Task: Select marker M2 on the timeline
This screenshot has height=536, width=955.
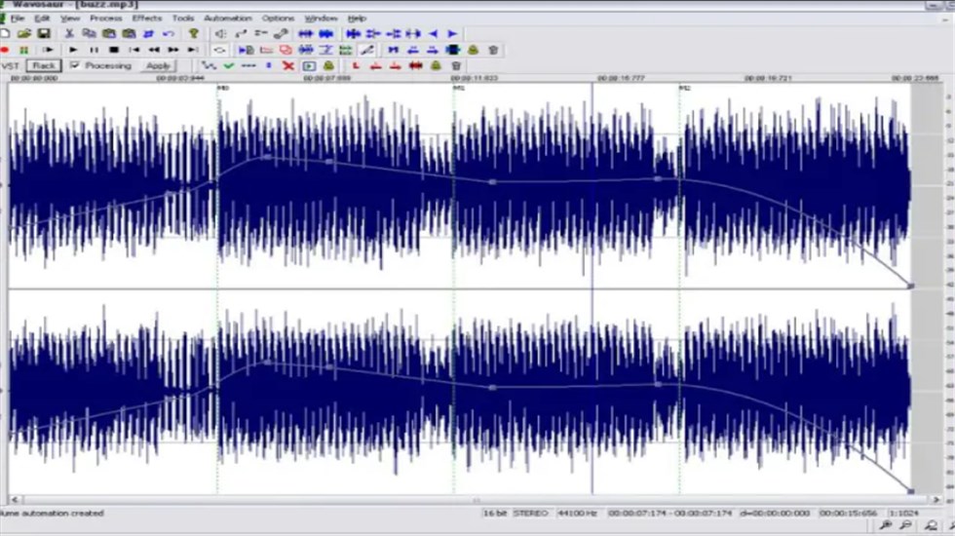Action: pyautogui.click(x=685, y=89)
